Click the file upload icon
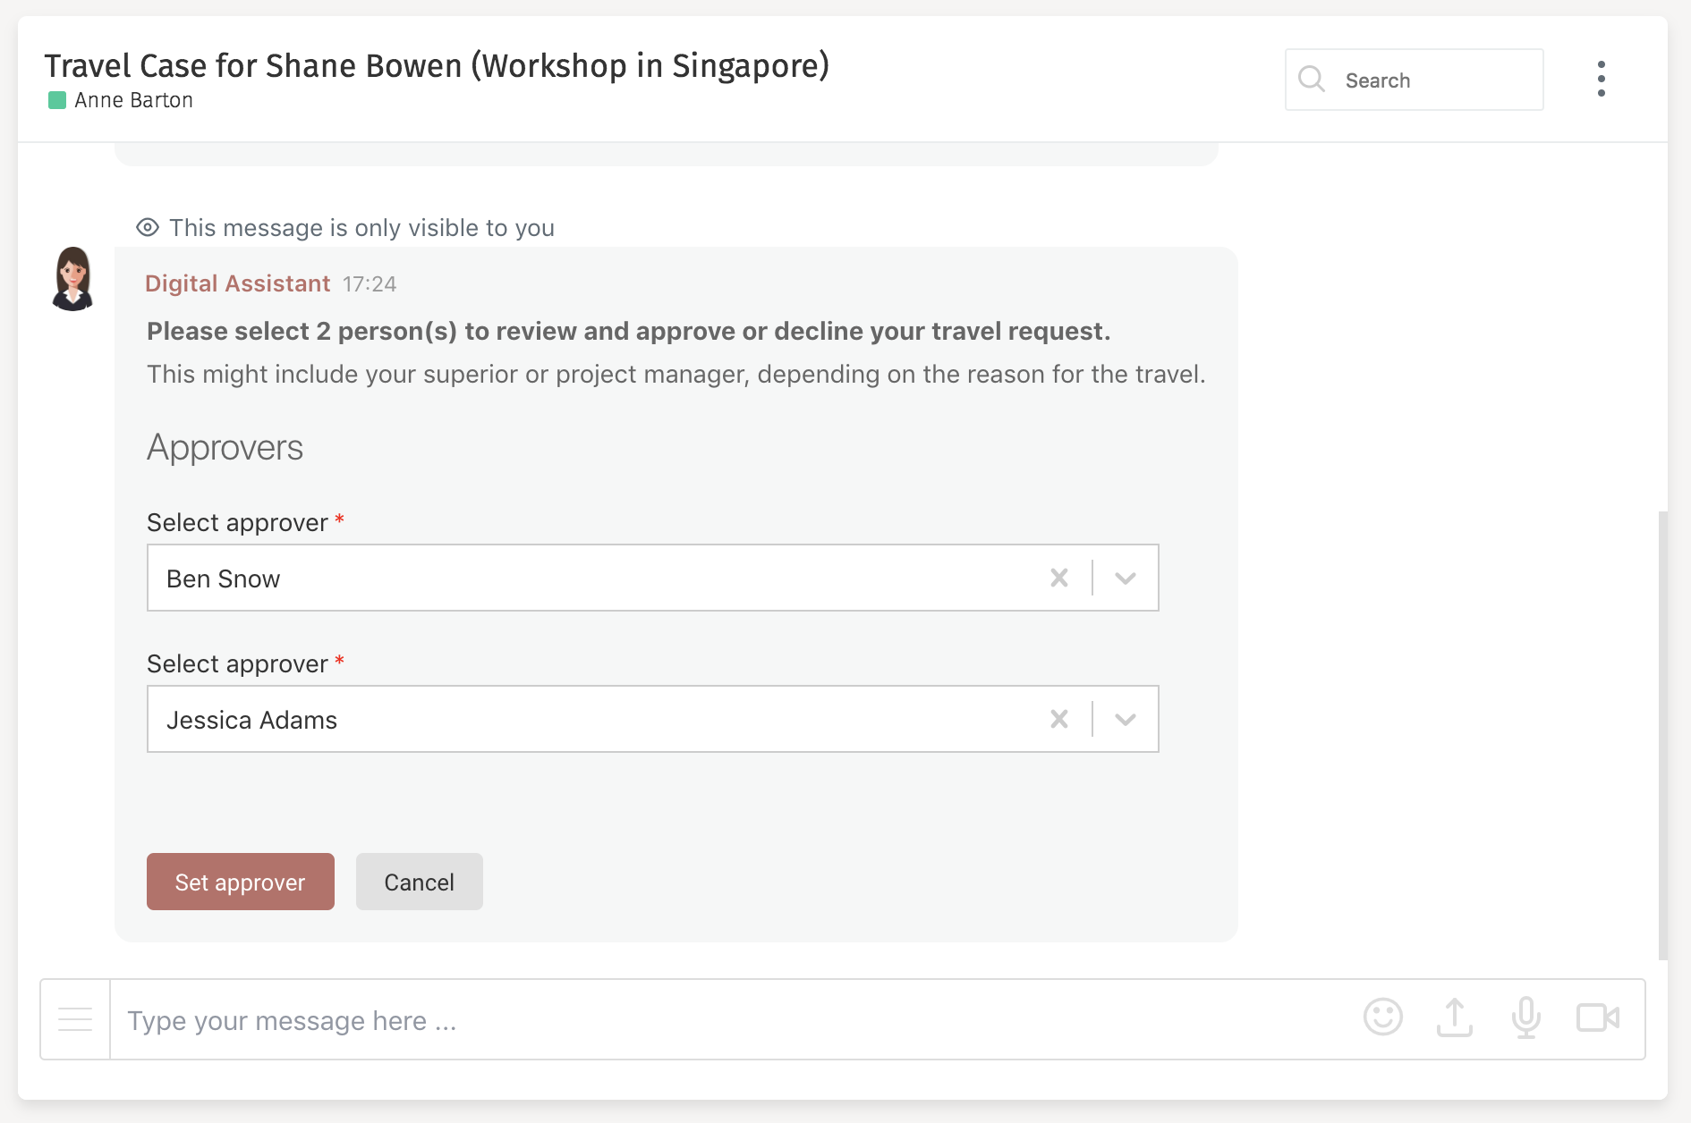The image size is (1691, 1123). [1454, 1018]
